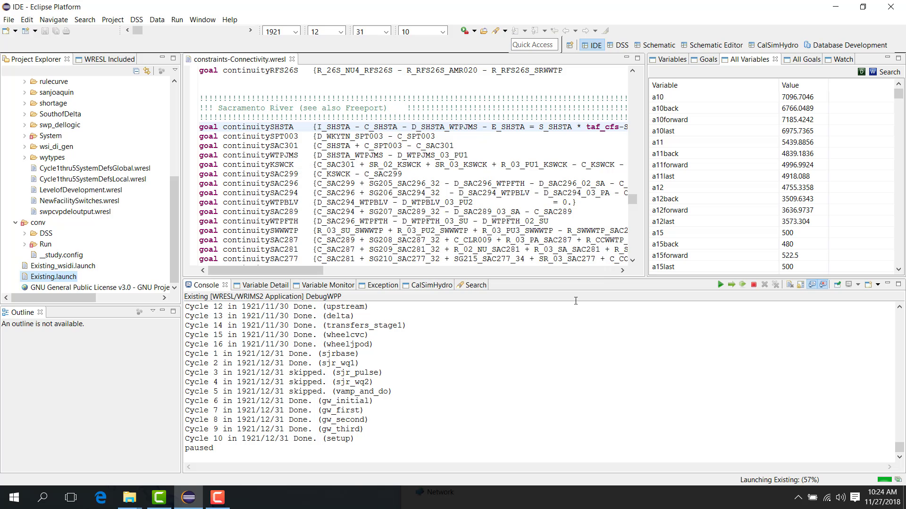
Task: Click the Project Explorer horizontal scrollbar thumb
Action: pyautogui.click(x=53, y=297)
